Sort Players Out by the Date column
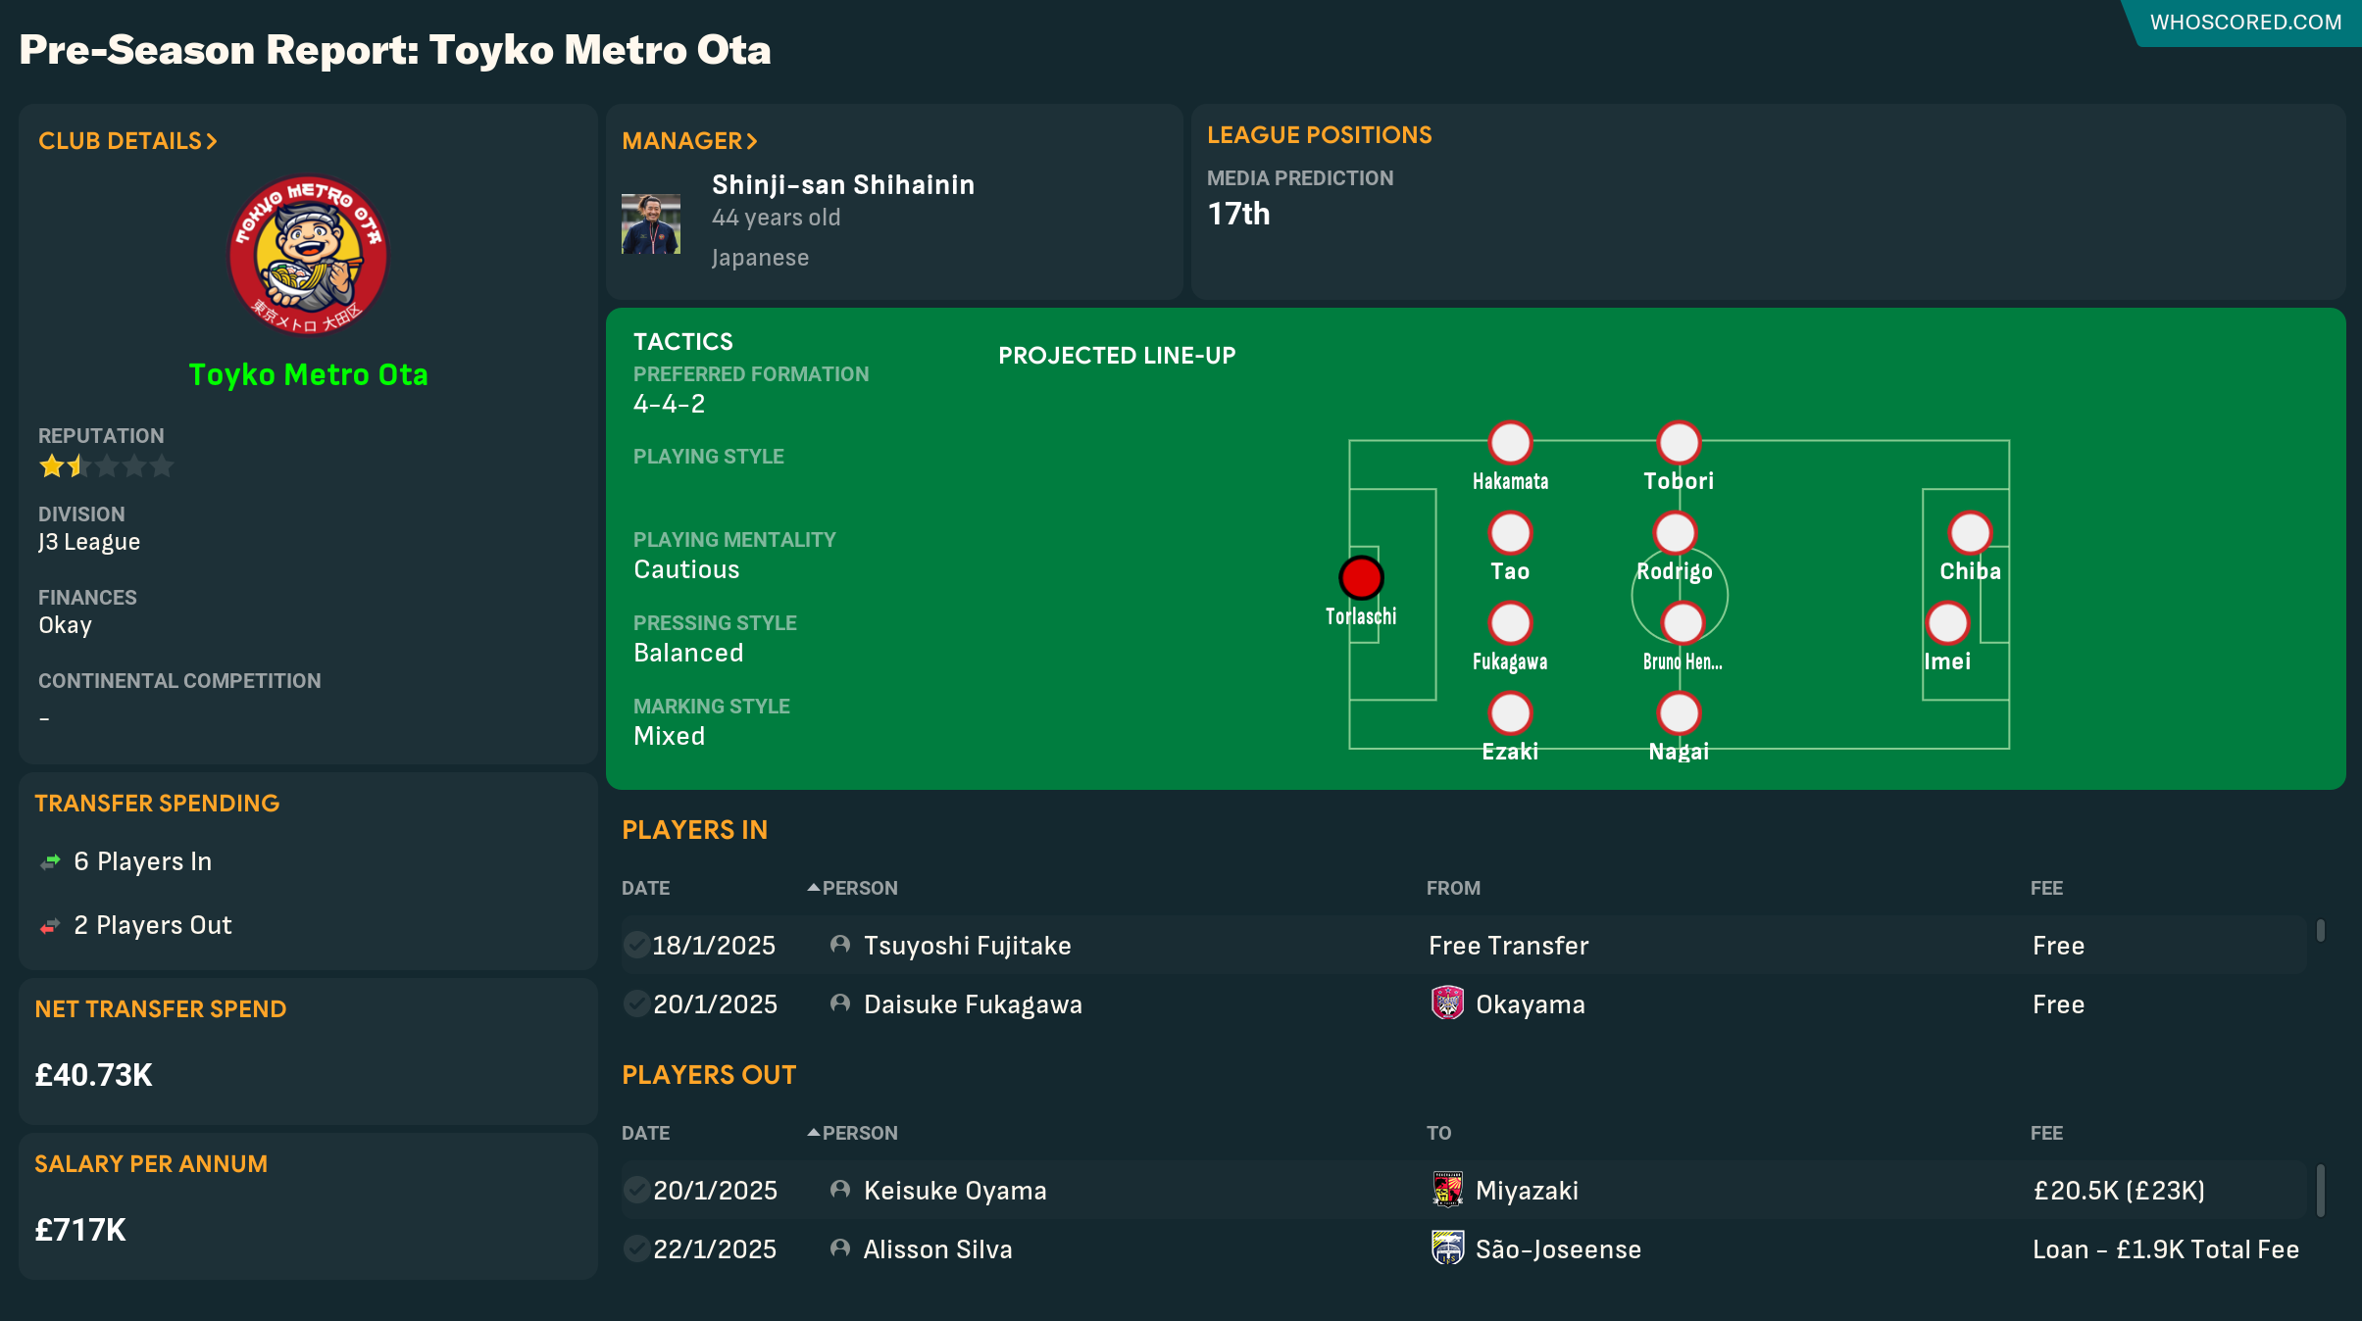 click(645, 1133)
